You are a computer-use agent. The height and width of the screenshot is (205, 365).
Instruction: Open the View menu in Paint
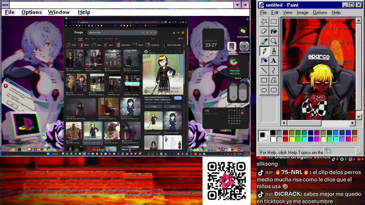point(287,13)
